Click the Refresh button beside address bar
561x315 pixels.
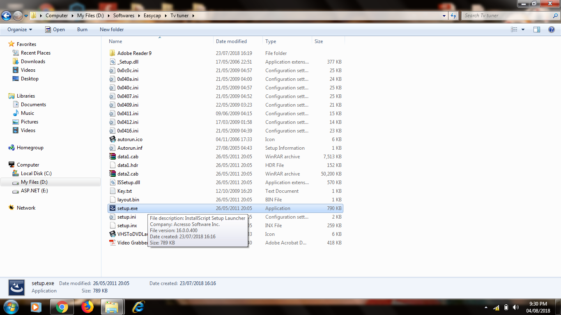pos(453,16)
